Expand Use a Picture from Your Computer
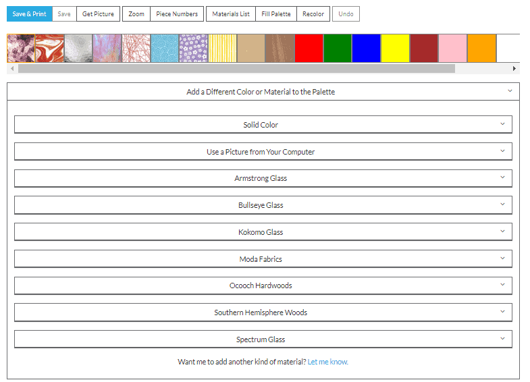 263,152
